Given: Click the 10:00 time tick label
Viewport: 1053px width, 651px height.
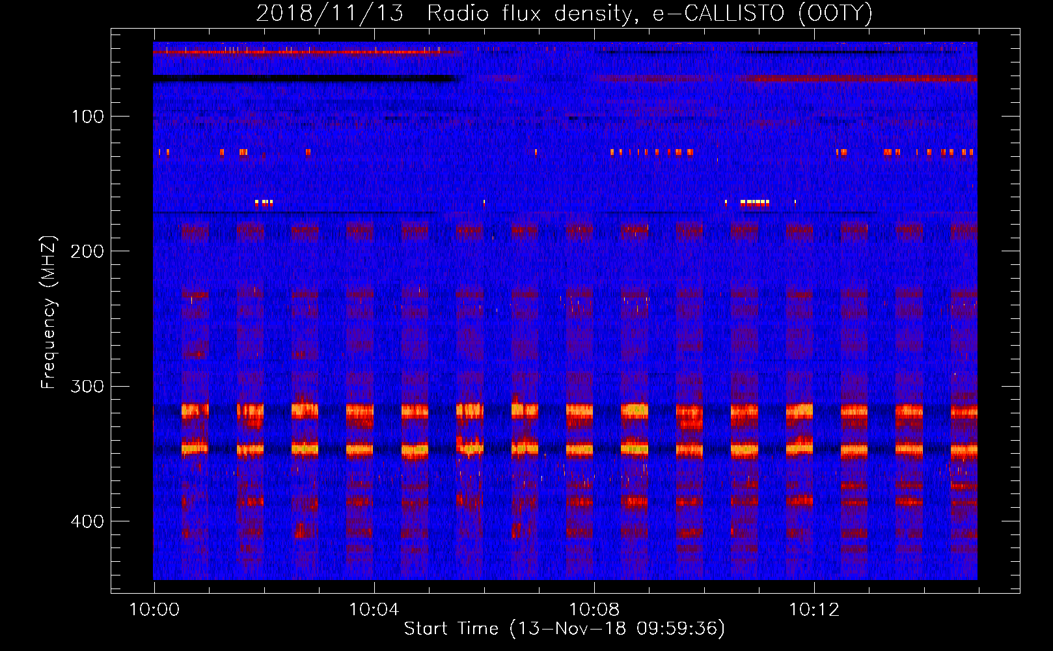Looking at the screenshot, I should coord(154,609).
